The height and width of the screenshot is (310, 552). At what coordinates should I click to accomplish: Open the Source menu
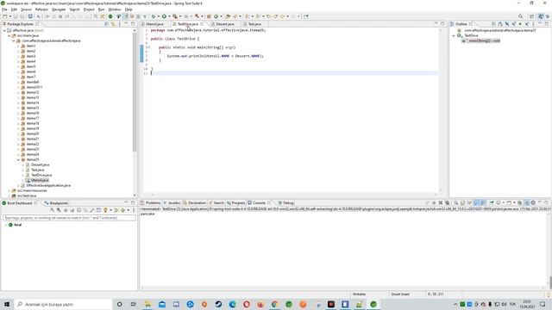pyautogui.click(x=26, y=9)
